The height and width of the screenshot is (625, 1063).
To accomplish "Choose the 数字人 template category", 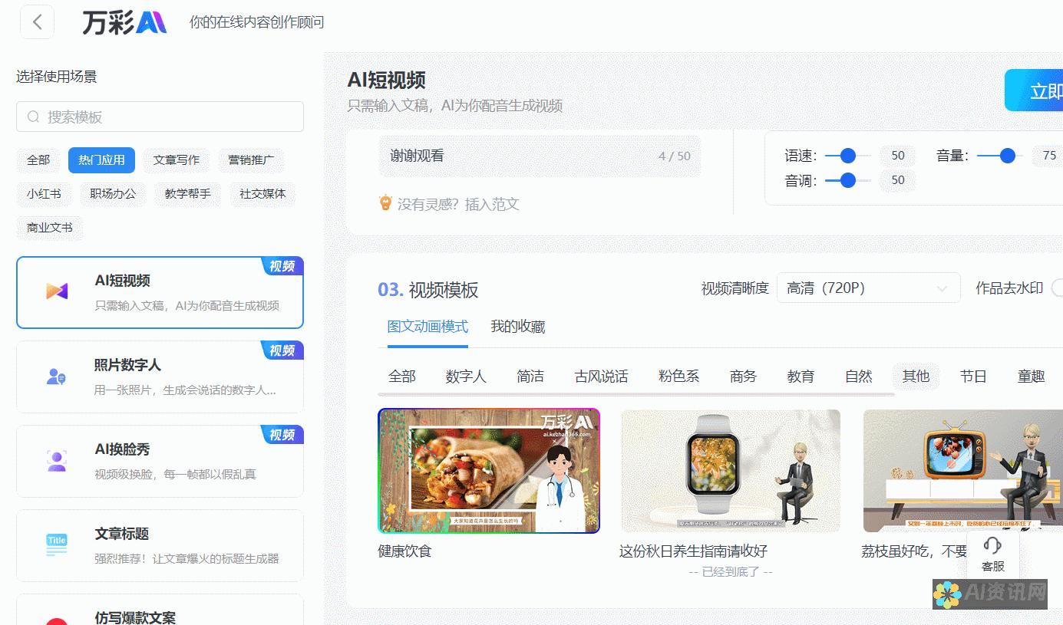I will click(466, 377).
